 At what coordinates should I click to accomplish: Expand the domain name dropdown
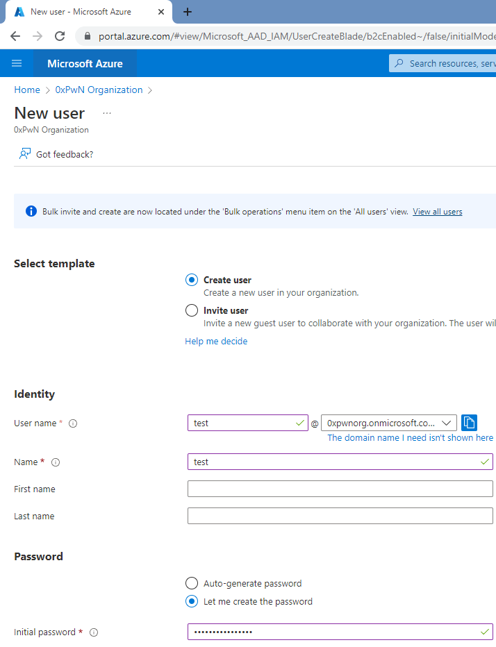446,423
